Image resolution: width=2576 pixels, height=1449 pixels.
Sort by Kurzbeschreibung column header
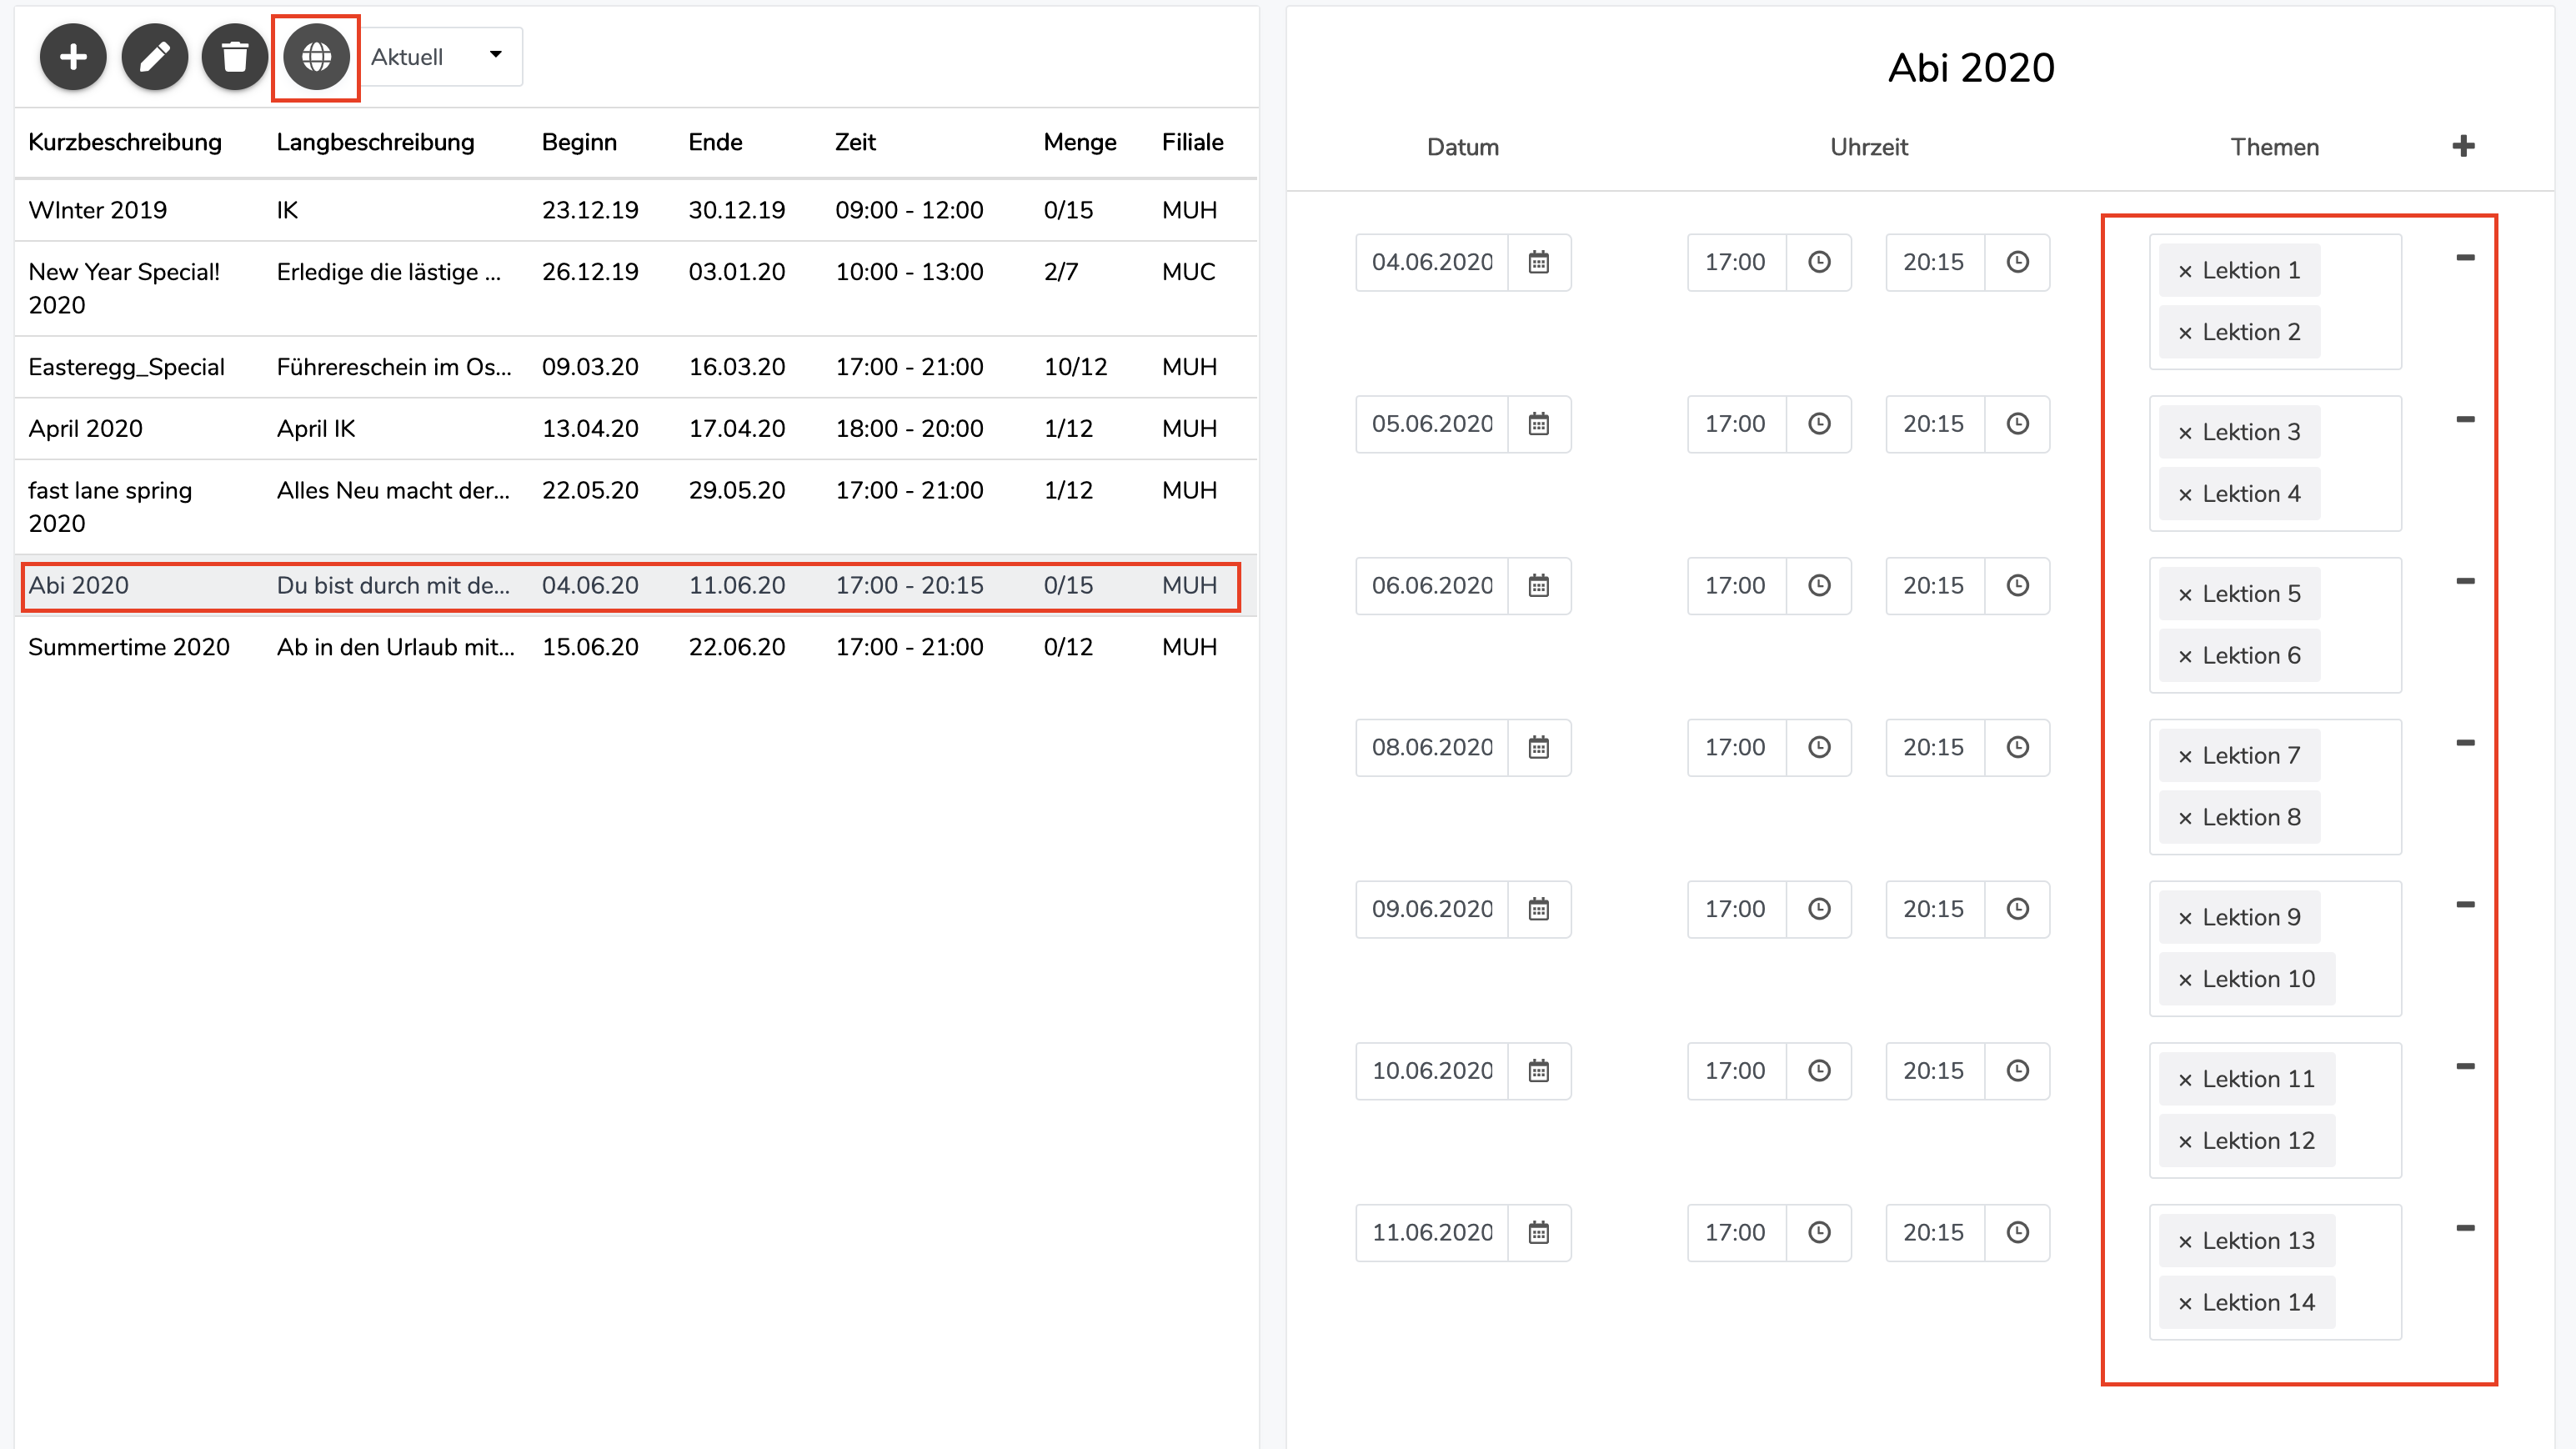(125, 142)
